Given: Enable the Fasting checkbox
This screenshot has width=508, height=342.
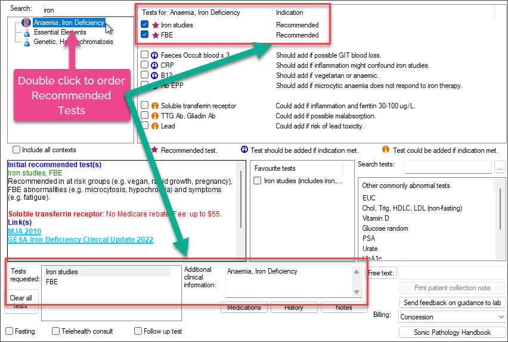Looking at the screenshot, I should tap(10, 331).
